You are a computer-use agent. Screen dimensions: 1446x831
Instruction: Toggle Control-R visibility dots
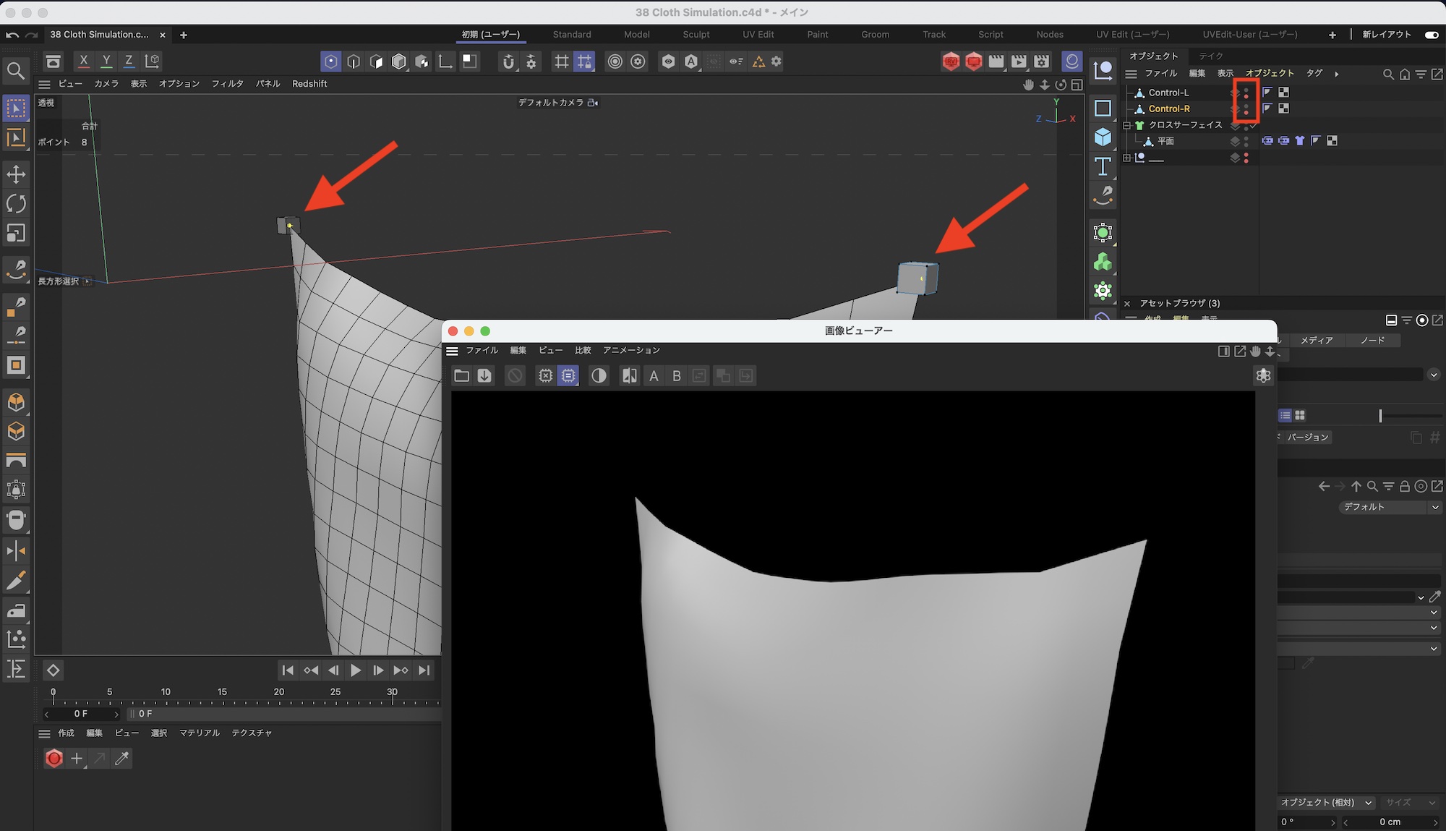[1246, 108]
